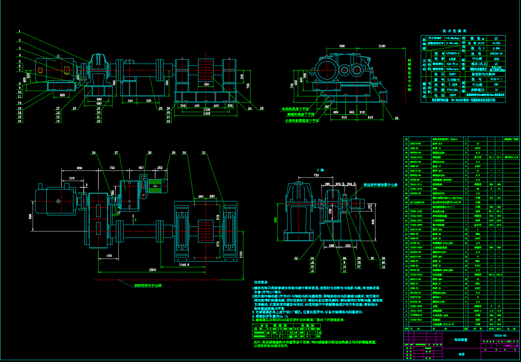Select part callout 31 above the plan view
This screenshot has height=362, width=521.
204,153
